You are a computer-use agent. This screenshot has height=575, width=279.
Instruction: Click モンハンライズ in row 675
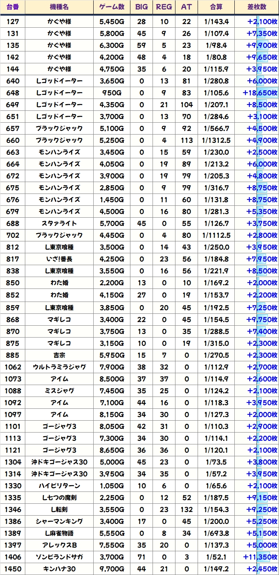coord(59,188)
